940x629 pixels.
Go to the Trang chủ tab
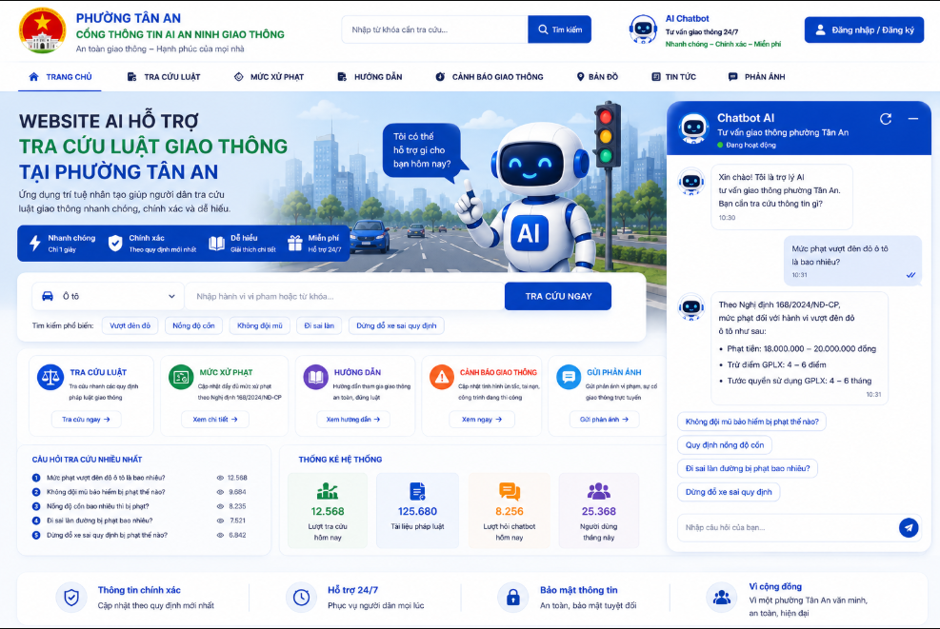pyautogui.click(x=60, y=77)
